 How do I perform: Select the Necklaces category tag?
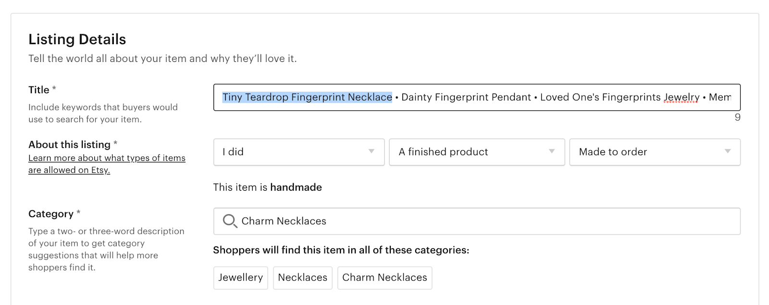(x=303, y=278)
